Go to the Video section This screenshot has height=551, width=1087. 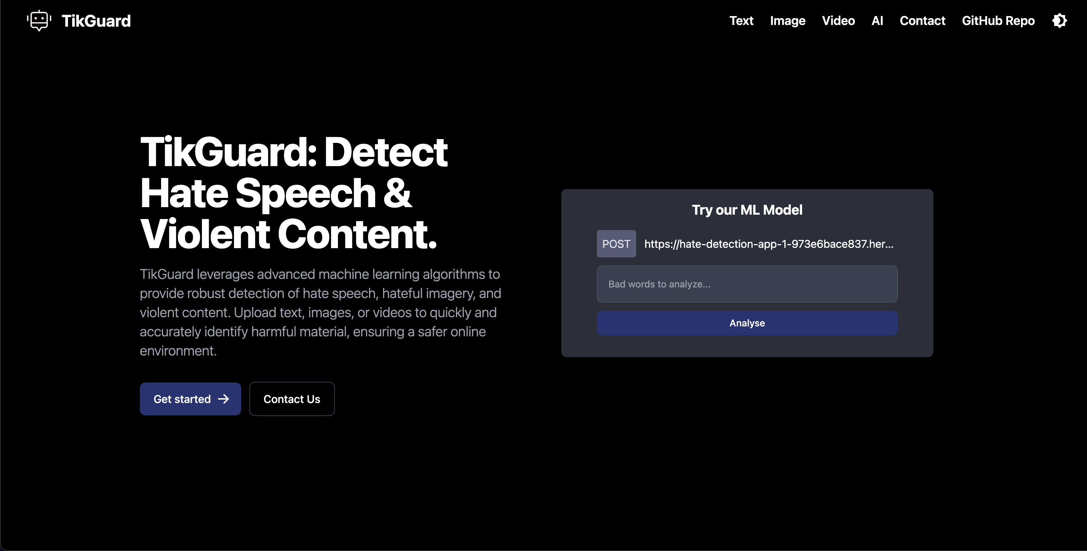[x=838, y=21]
